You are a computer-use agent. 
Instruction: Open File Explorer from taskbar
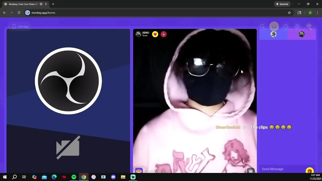point(123,177)
